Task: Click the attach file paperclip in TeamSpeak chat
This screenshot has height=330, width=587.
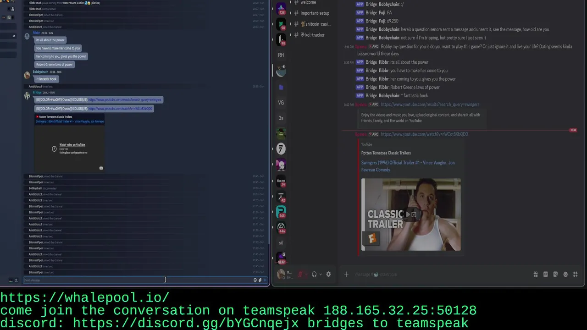Action: [260, 280]
